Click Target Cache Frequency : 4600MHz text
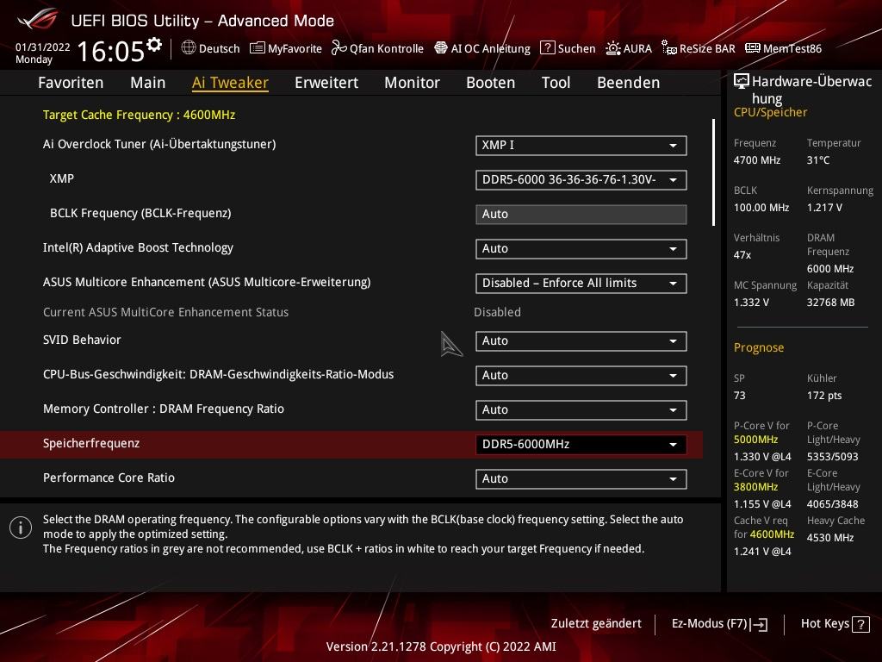882x662 pixels. [x=139, y=115]
